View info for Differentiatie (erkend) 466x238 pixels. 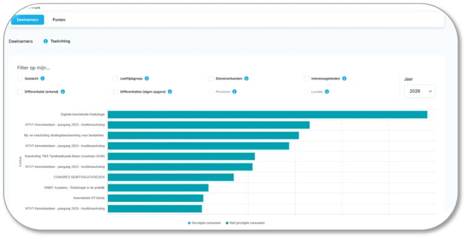(62, 92)
